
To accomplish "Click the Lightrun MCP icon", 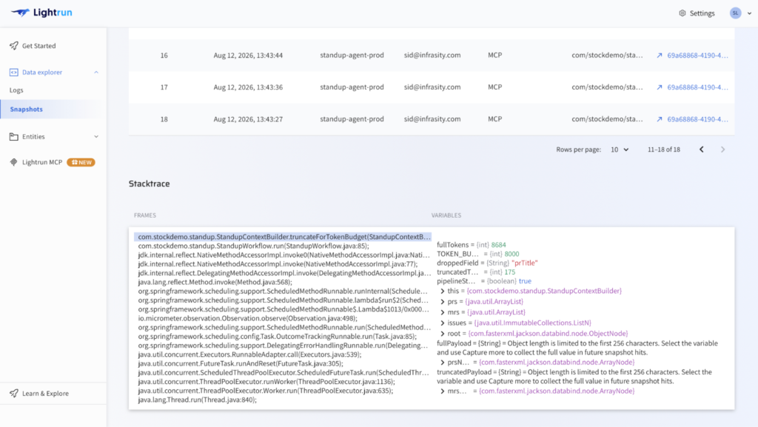I will 13,162.
